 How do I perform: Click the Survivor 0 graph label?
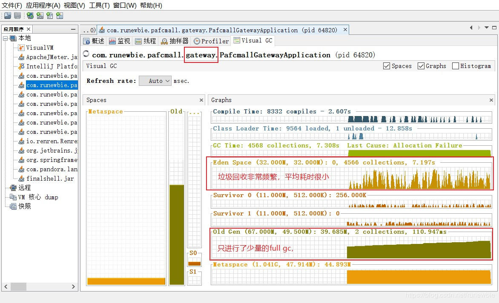290,195
